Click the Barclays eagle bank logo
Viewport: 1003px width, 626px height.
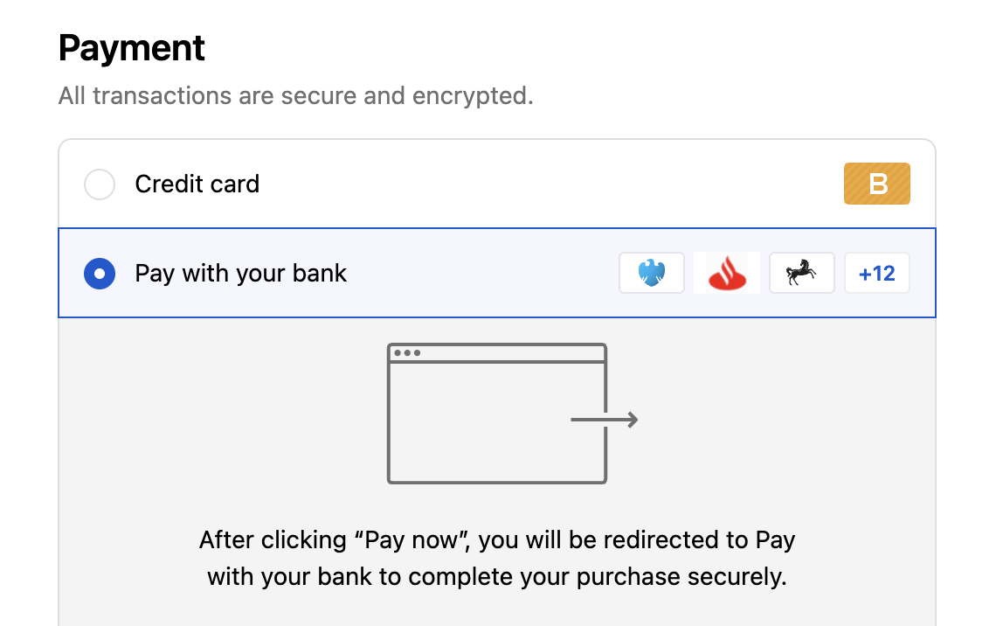click(x=652, y=273)
